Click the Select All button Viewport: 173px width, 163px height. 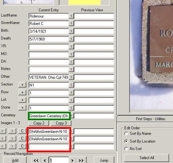pyautogui.click(x=147, y=158)
